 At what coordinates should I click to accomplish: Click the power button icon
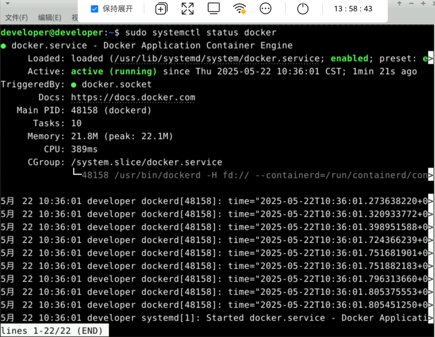coord(303,9)
